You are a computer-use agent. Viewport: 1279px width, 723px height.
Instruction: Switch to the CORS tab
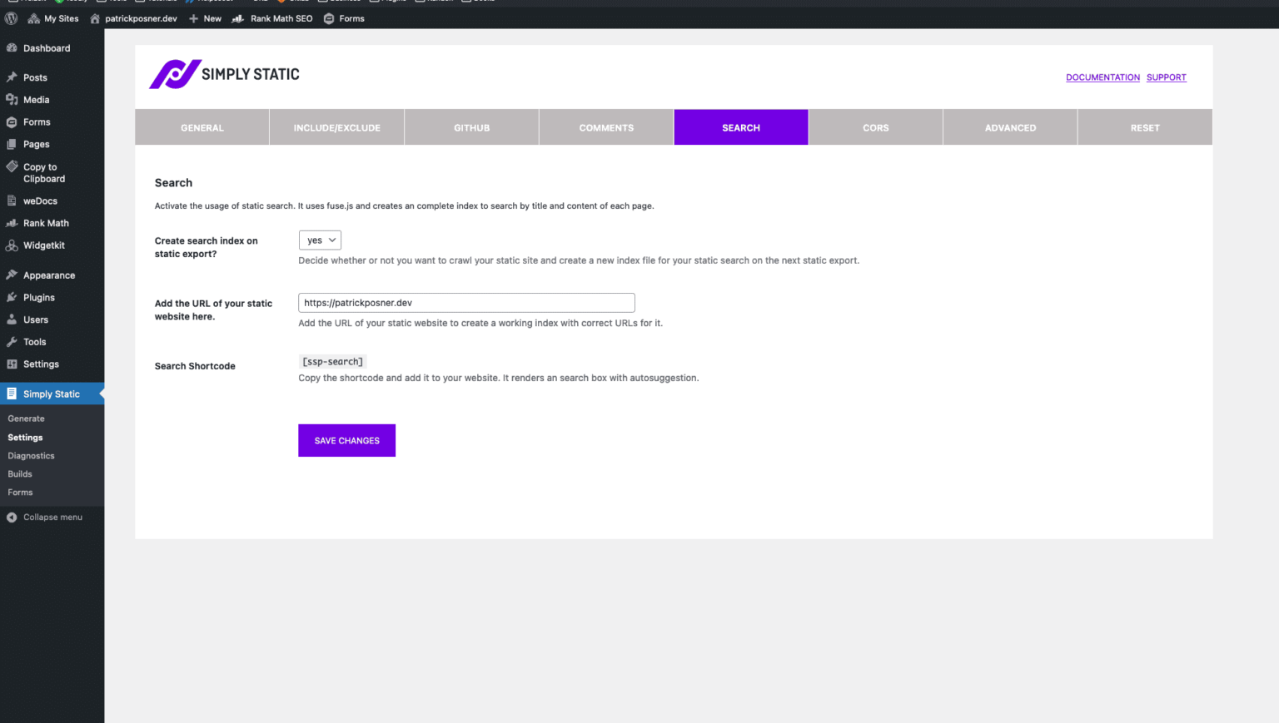click(875, 127)
